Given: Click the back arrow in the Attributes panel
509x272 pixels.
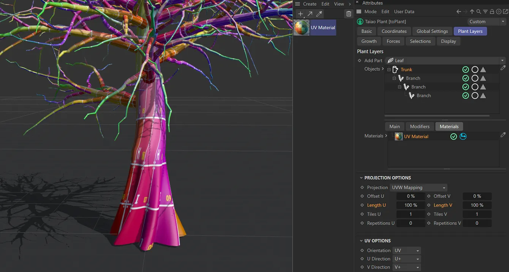Looking at the screenshot, I should click(x=458, y=11).
